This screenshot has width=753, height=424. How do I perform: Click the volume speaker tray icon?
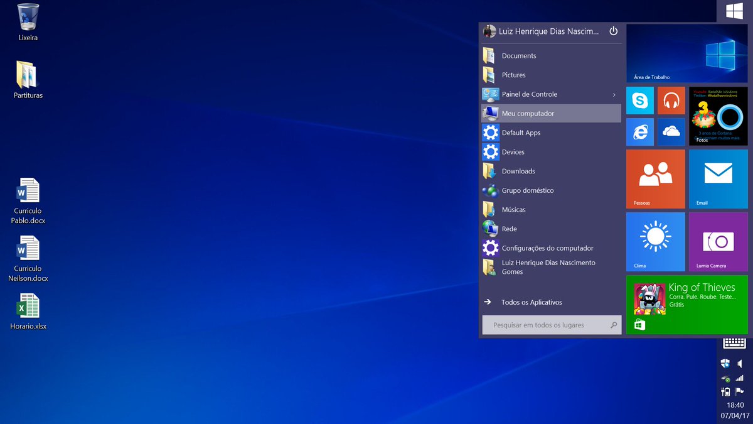pyautogui.click(x=740, y=364)
